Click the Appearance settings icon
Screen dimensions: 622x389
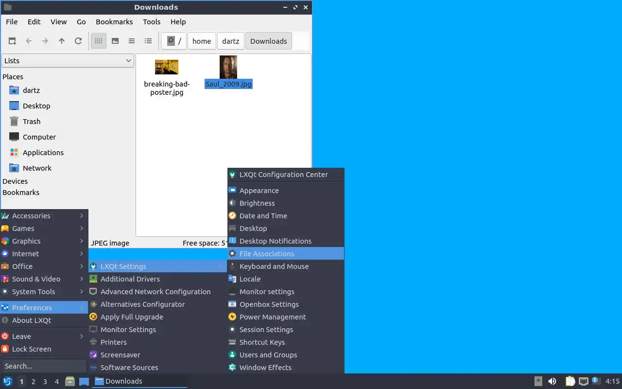[232, 191]
